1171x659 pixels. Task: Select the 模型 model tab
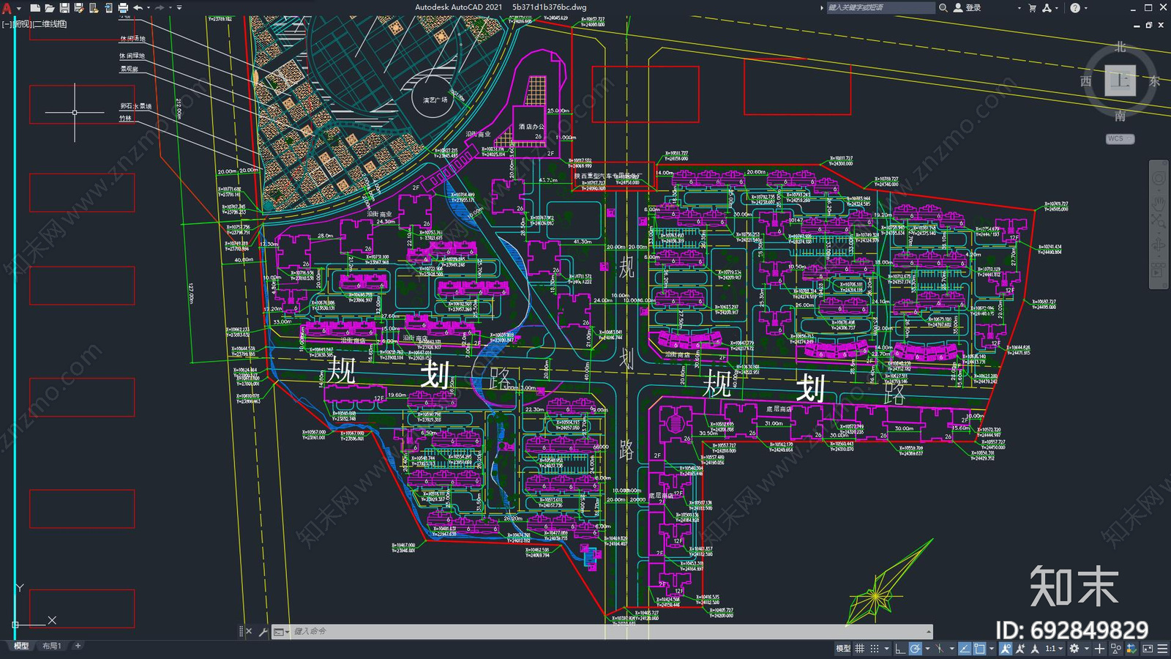[20, 646]
